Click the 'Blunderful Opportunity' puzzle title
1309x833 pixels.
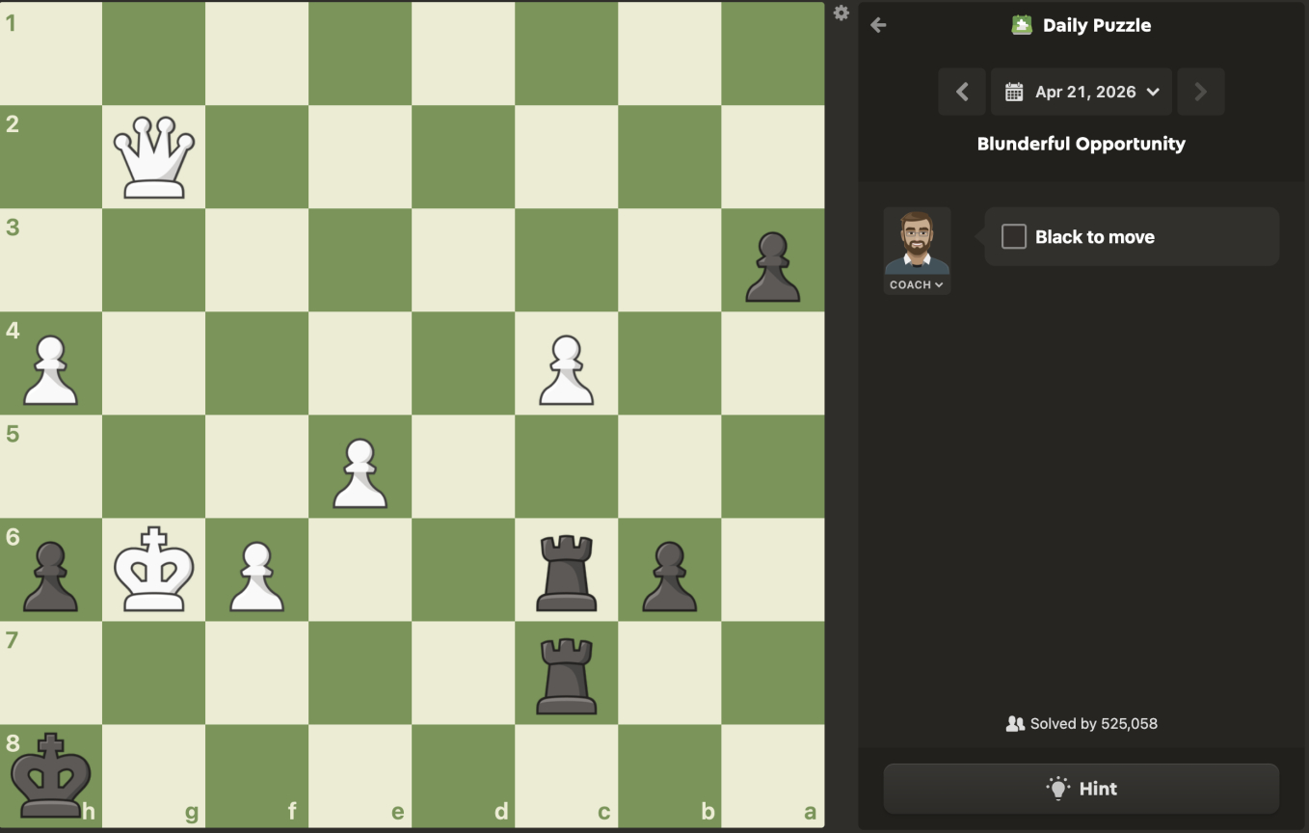1082,144
